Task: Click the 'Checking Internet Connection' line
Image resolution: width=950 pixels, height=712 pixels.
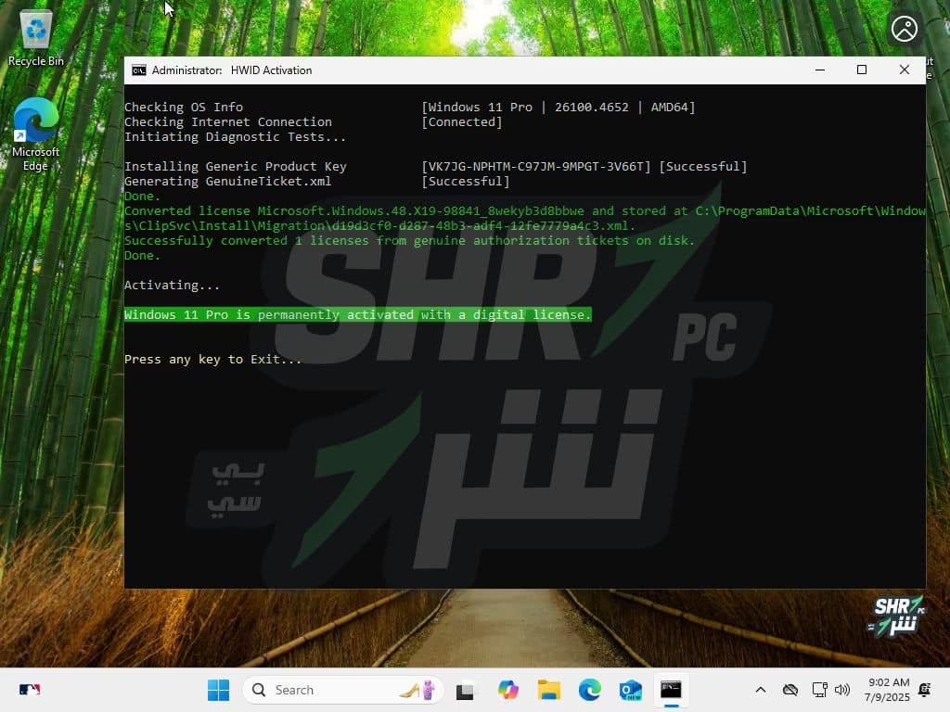Action: [x=228, y=121]
